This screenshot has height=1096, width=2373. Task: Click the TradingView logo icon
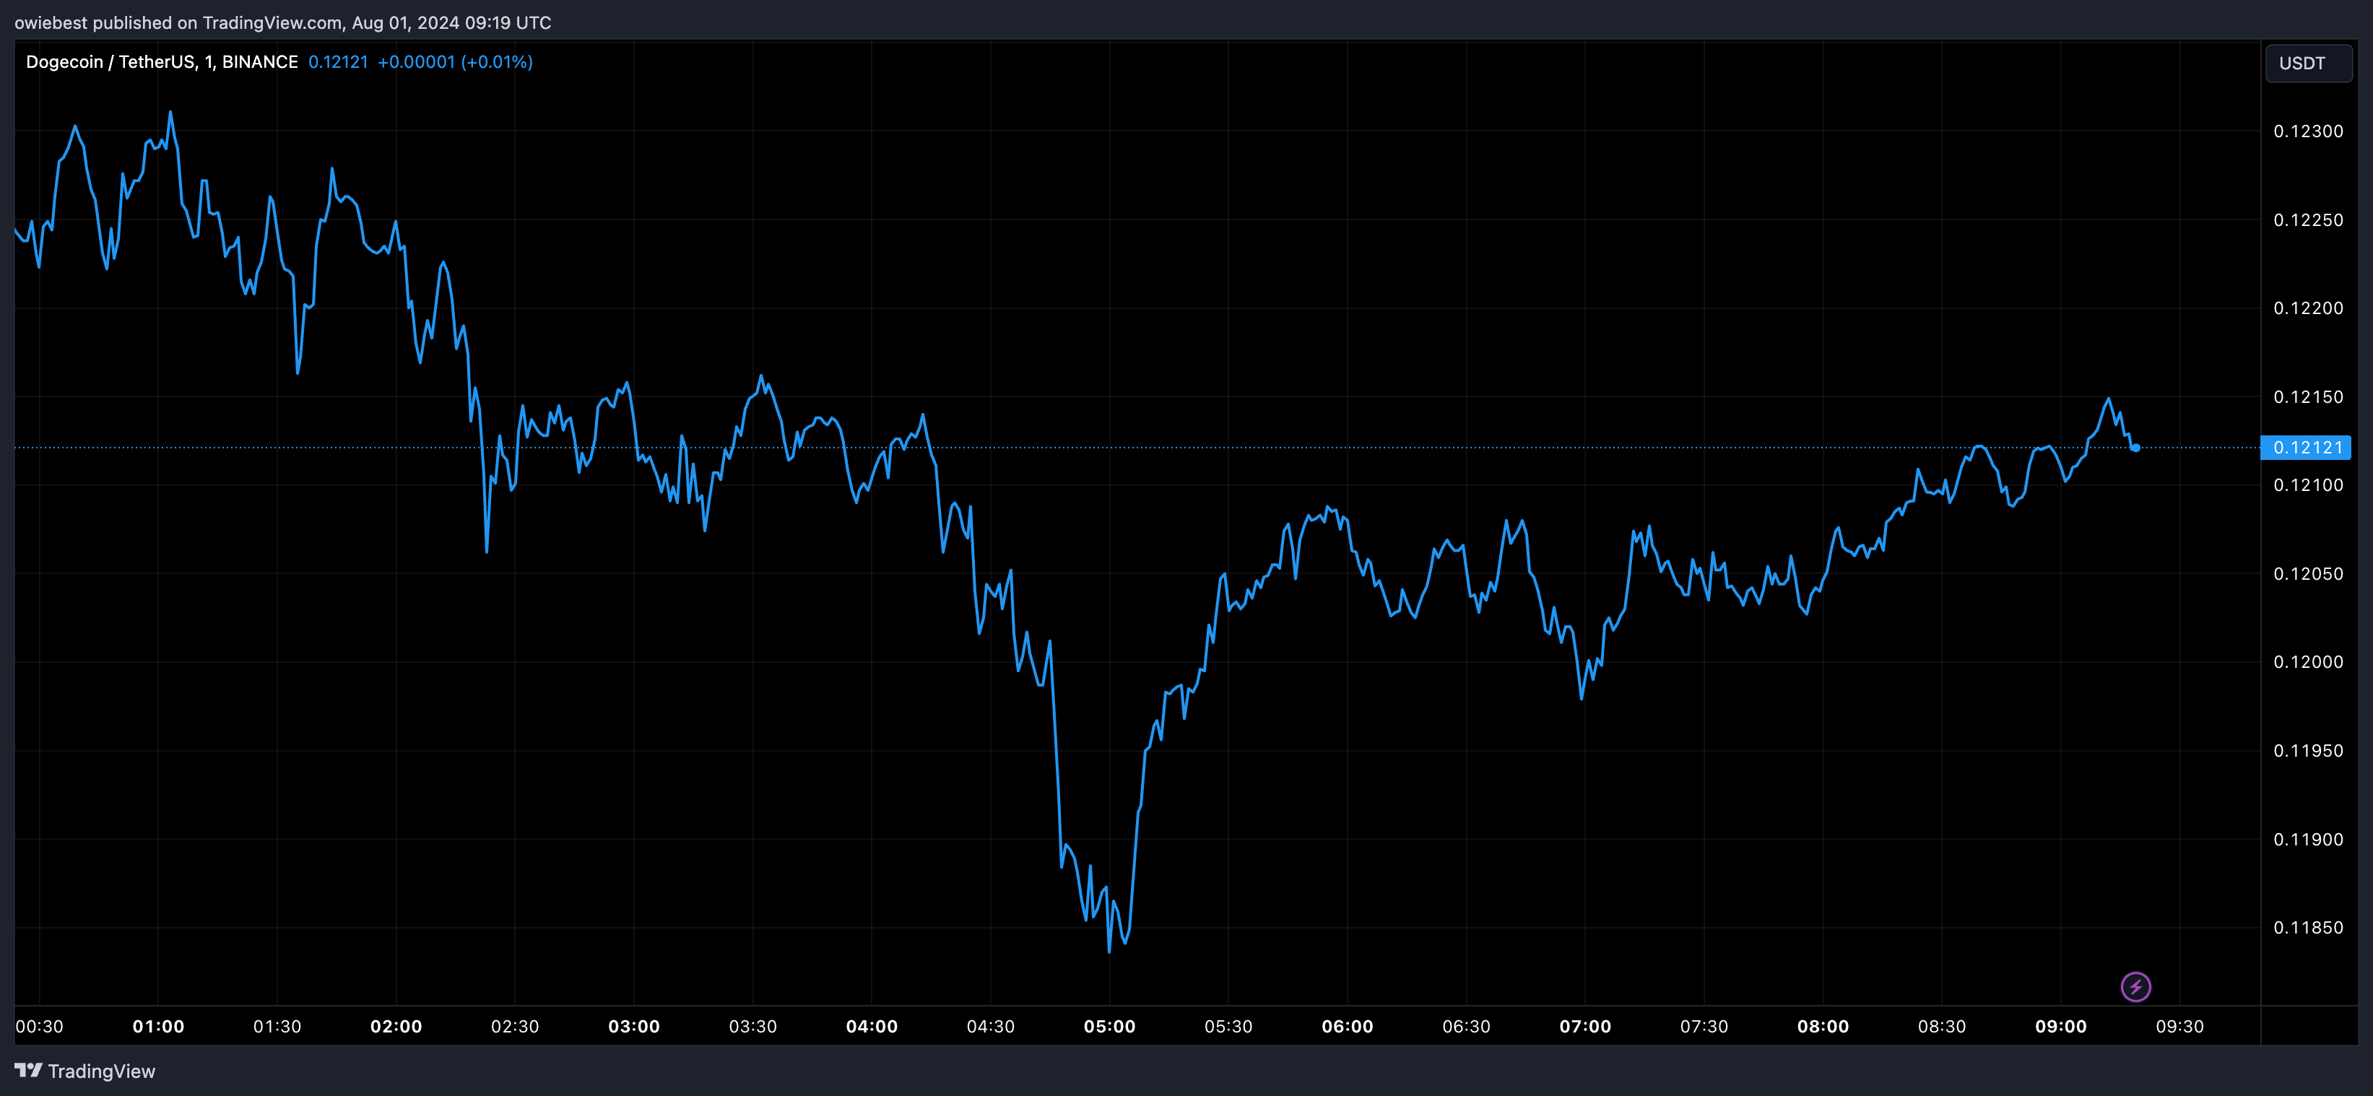[x=29, y=1070]
